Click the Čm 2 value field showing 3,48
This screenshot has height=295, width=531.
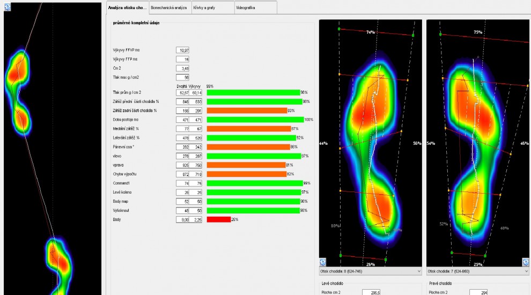point(182,69)
